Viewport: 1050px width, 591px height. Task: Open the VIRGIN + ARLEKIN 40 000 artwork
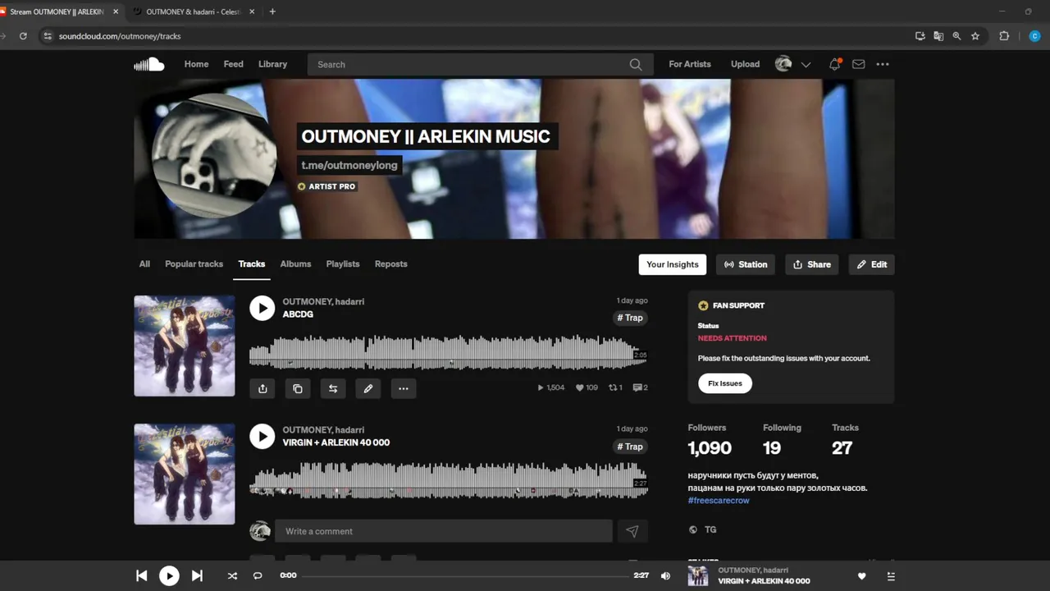tap(185, 474)
